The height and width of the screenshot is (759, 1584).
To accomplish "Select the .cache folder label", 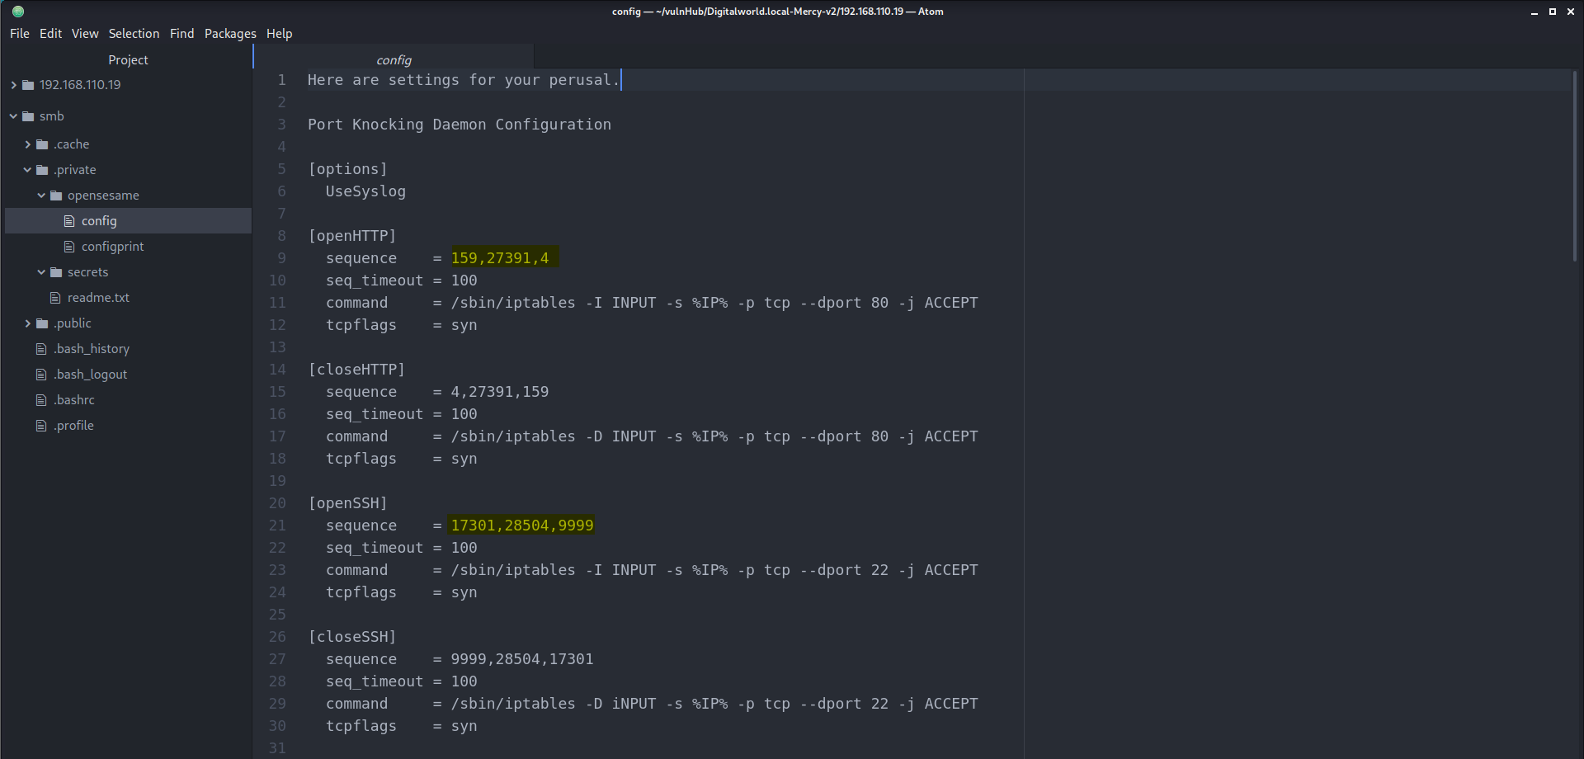I will click(71, 144).
